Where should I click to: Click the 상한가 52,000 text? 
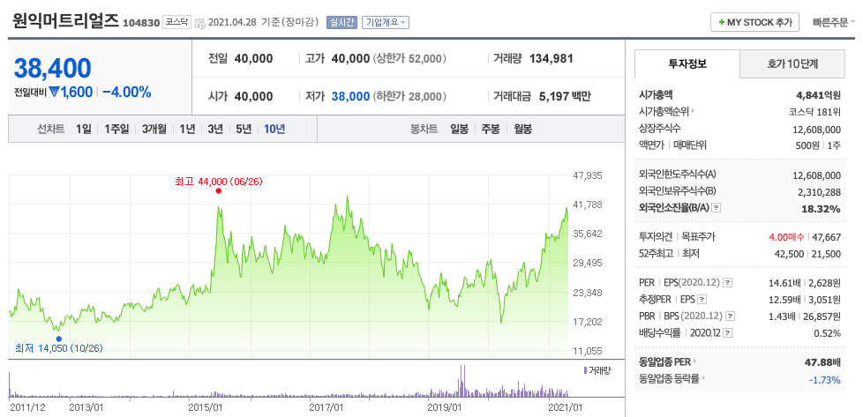409,58
